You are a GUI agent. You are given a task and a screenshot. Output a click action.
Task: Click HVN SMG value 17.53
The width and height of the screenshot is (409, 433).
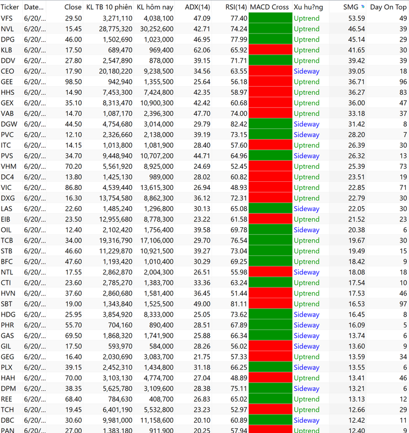[x=357, y=293]
